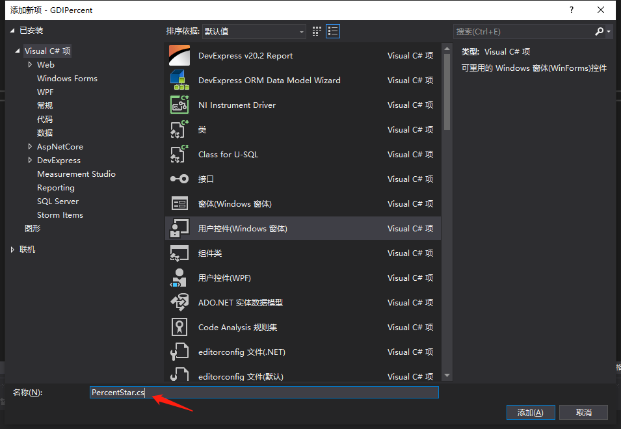The image size is (621, 429).
Task: Click the 名称 input field with PercentStar.cs
Action: click(x=264, y=392)
